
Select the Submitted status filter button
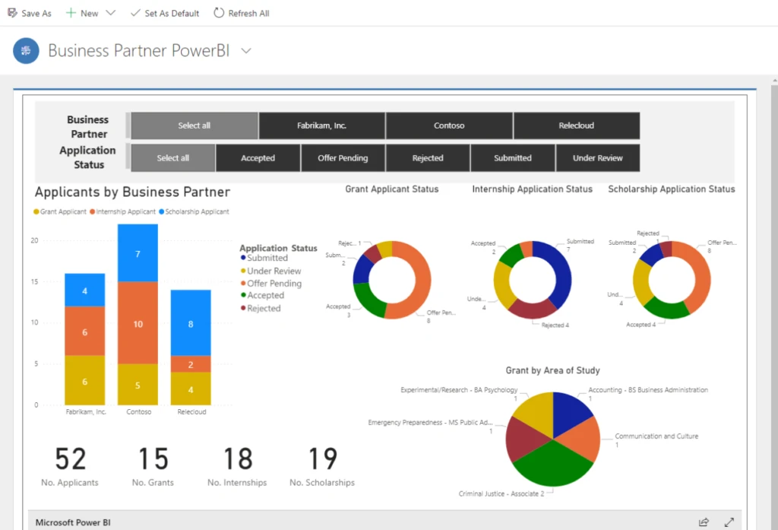tap(513, 157)
